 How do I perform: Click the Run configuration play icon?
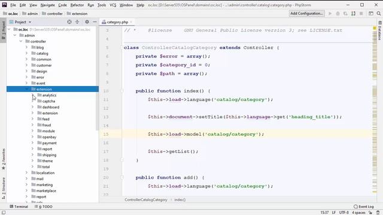tap(330, 14)
